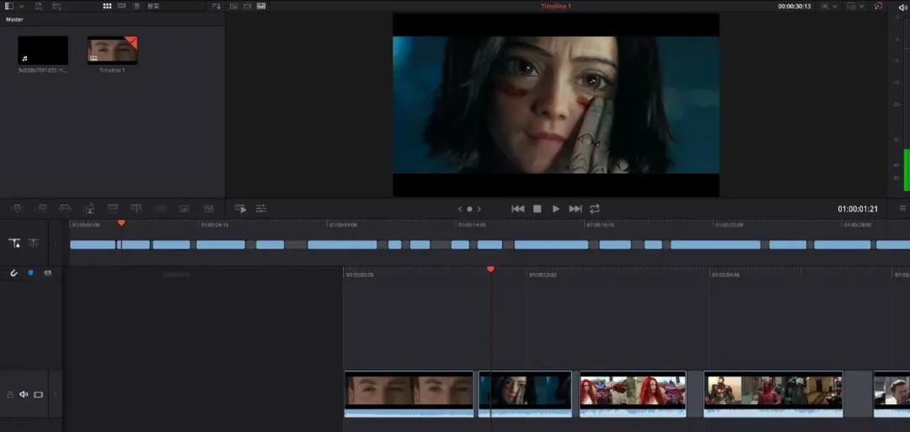Disable the video track using the filmstrip icon
910x432 pixels.
click(x=38, y=394)
